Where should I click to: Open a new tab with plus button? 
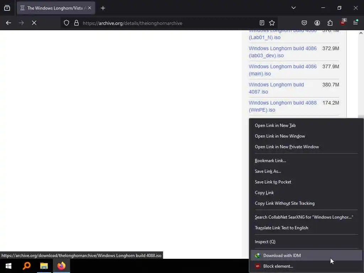(103, 8)
